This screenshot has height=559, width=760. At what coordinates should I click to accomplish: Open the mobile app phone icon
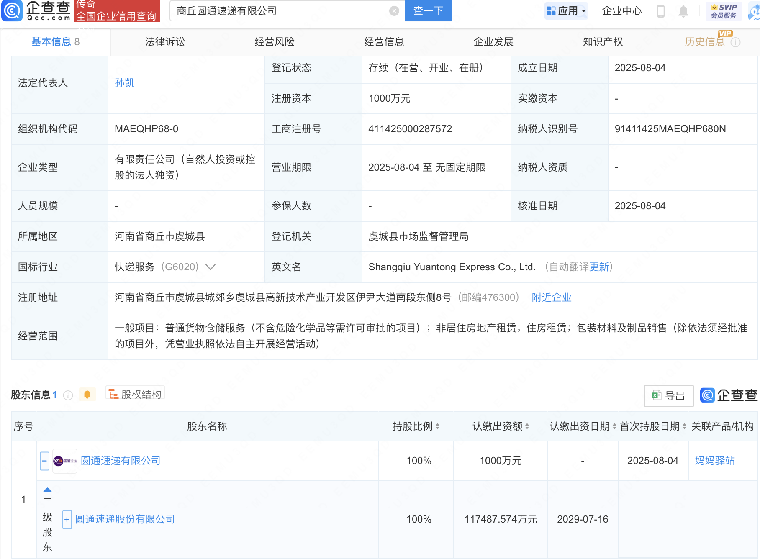(661, 11)
